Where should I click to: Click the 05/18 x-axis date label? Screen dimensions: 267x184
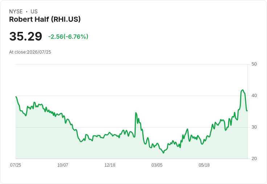pos(204,165)
